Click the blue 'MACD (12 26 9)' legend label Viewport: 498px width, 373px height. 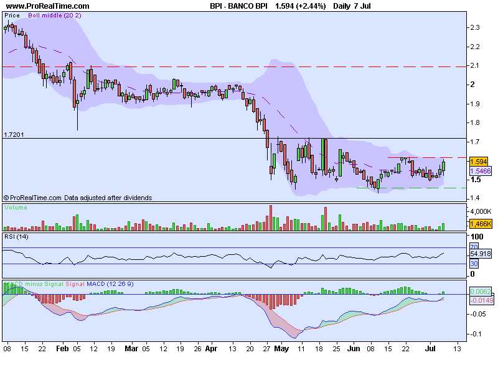point(110,284)
